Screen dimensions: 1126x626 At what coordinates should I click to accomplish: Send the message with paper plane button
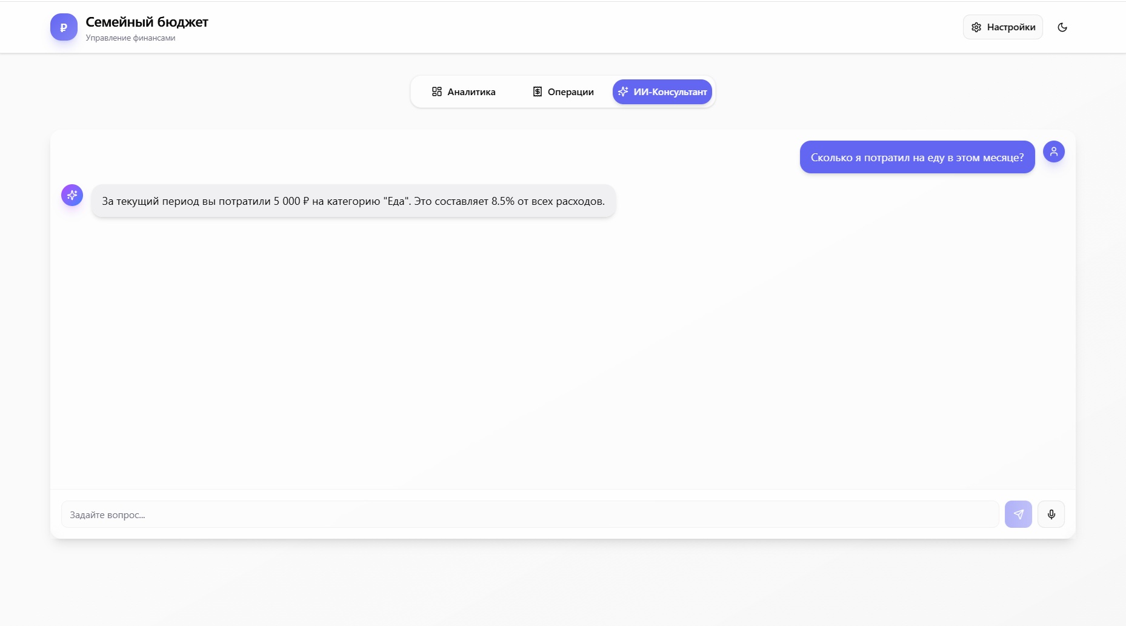point(1018,514)
